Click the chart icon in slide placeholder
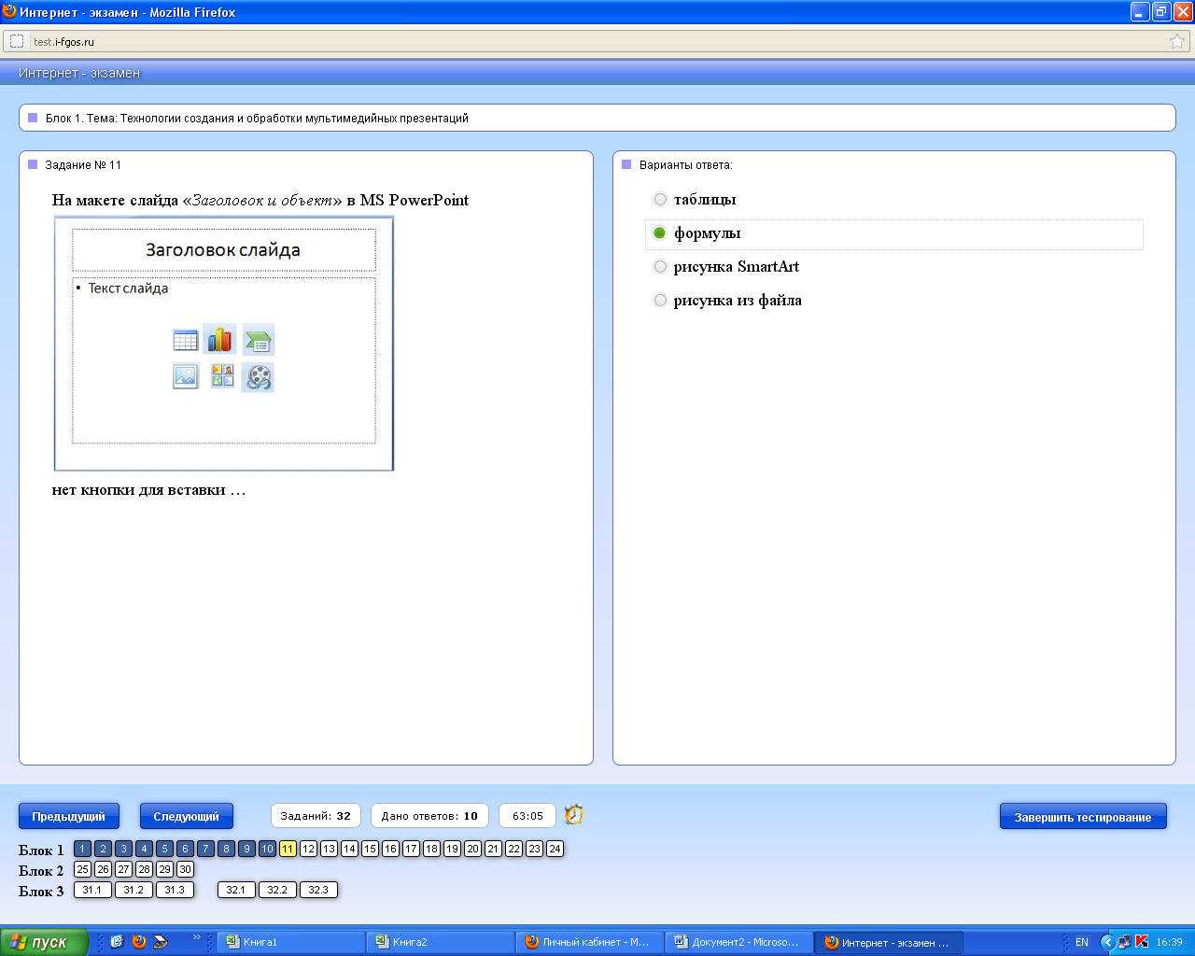1195x956 pixels. tap(219, 339)
